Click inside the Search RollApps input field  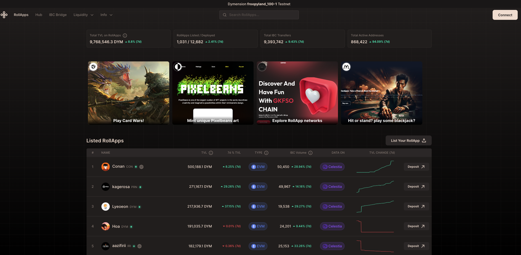[259, 15]
